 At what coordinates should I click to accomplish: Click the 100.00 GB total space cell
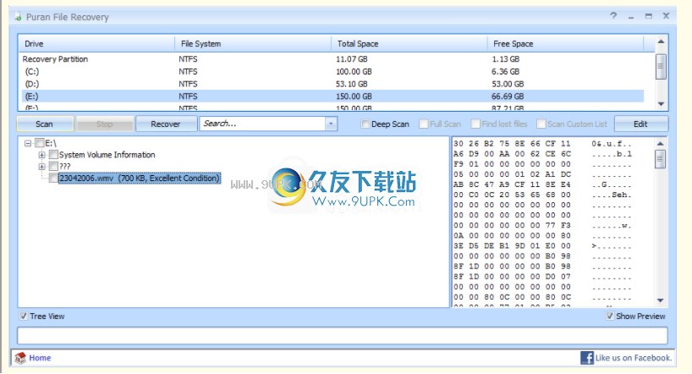[x=354, y=72]
